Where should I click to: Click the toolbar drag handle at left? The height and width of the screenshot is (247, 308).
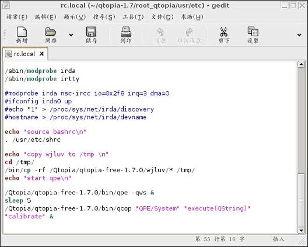[5, 35]
